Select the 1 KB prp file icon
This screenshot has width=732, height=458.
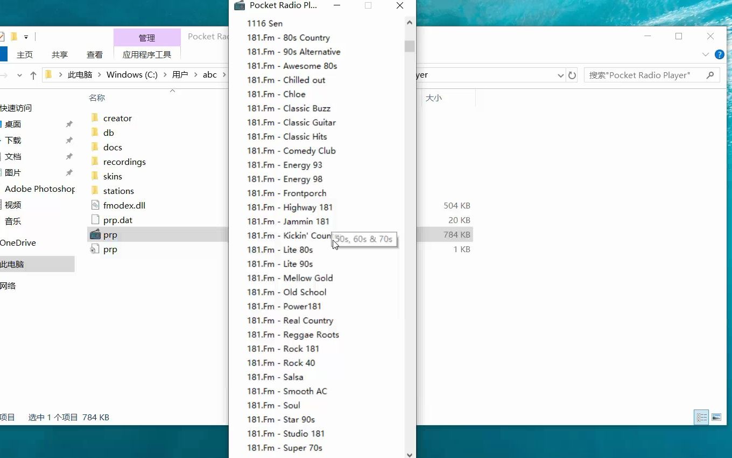(95, 249)
